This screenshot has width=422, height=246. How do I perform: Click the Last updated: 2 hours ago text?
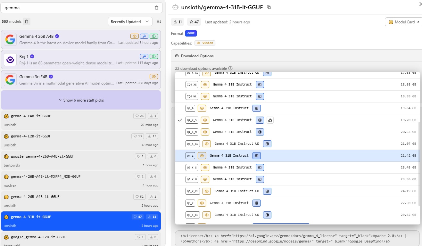point(228,22)
